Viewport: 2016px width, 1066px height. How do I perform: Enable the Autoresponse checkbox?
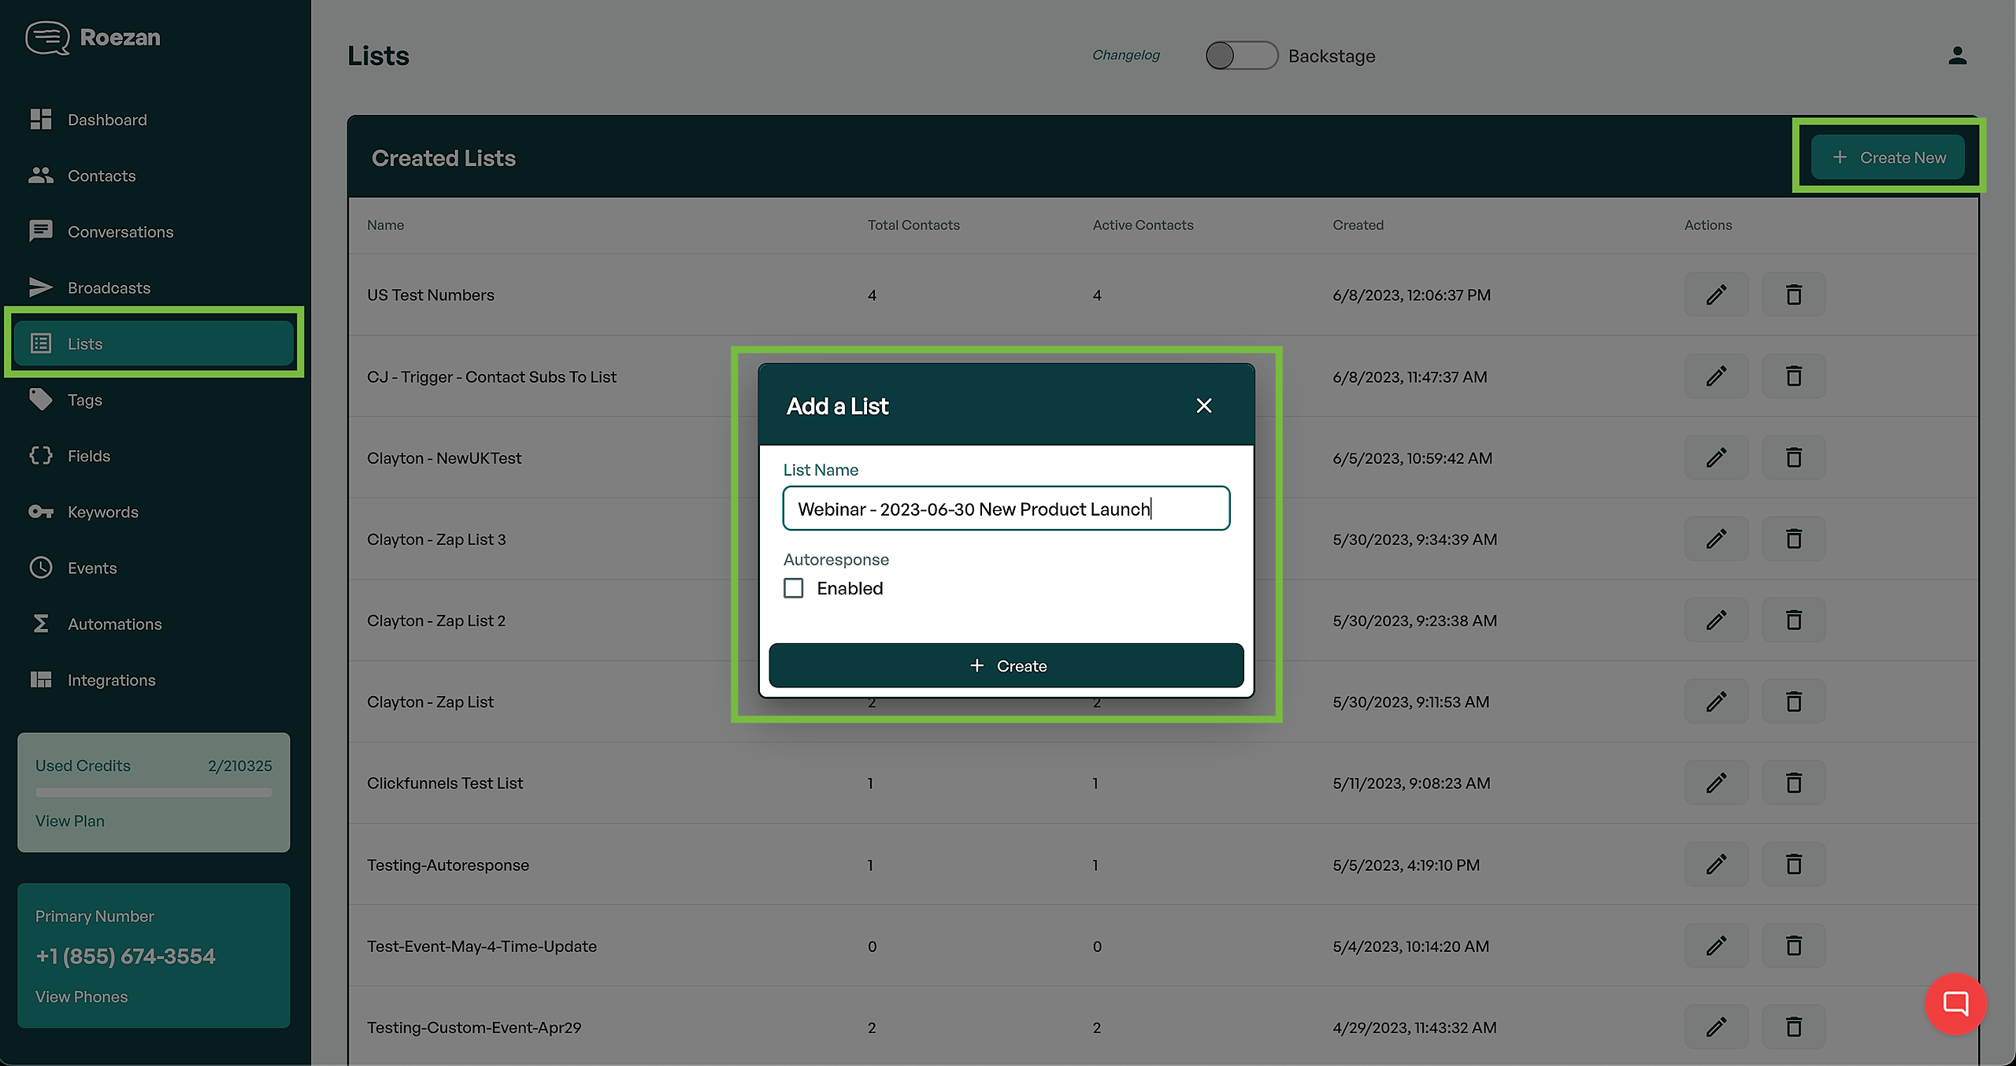click(794, 588)
